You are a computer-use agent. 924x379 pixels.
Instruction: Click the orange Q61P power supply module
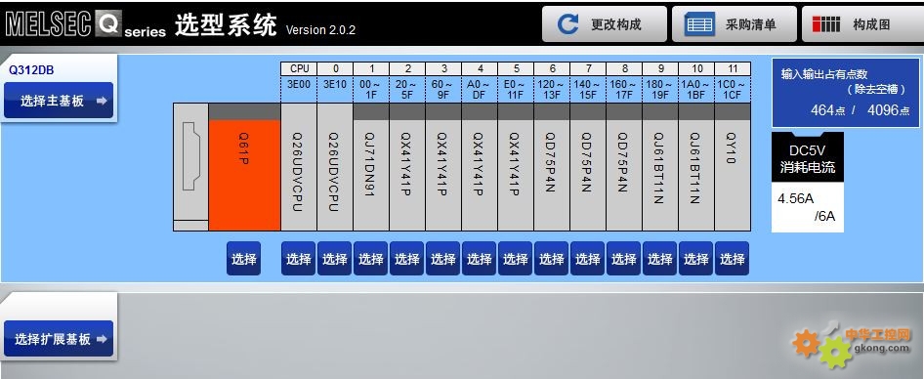tap(244, 175)
